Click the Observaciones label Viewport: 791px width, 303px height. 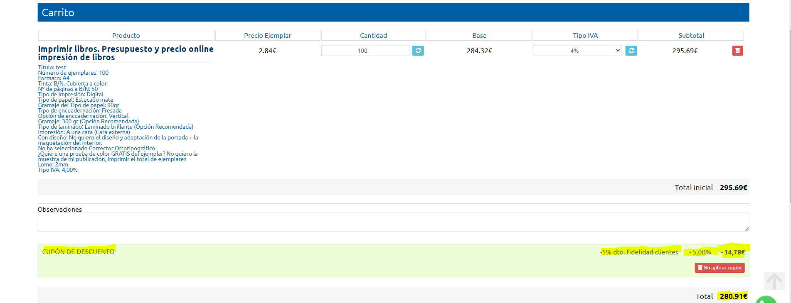pyautogui.click(x=60, y=209)
